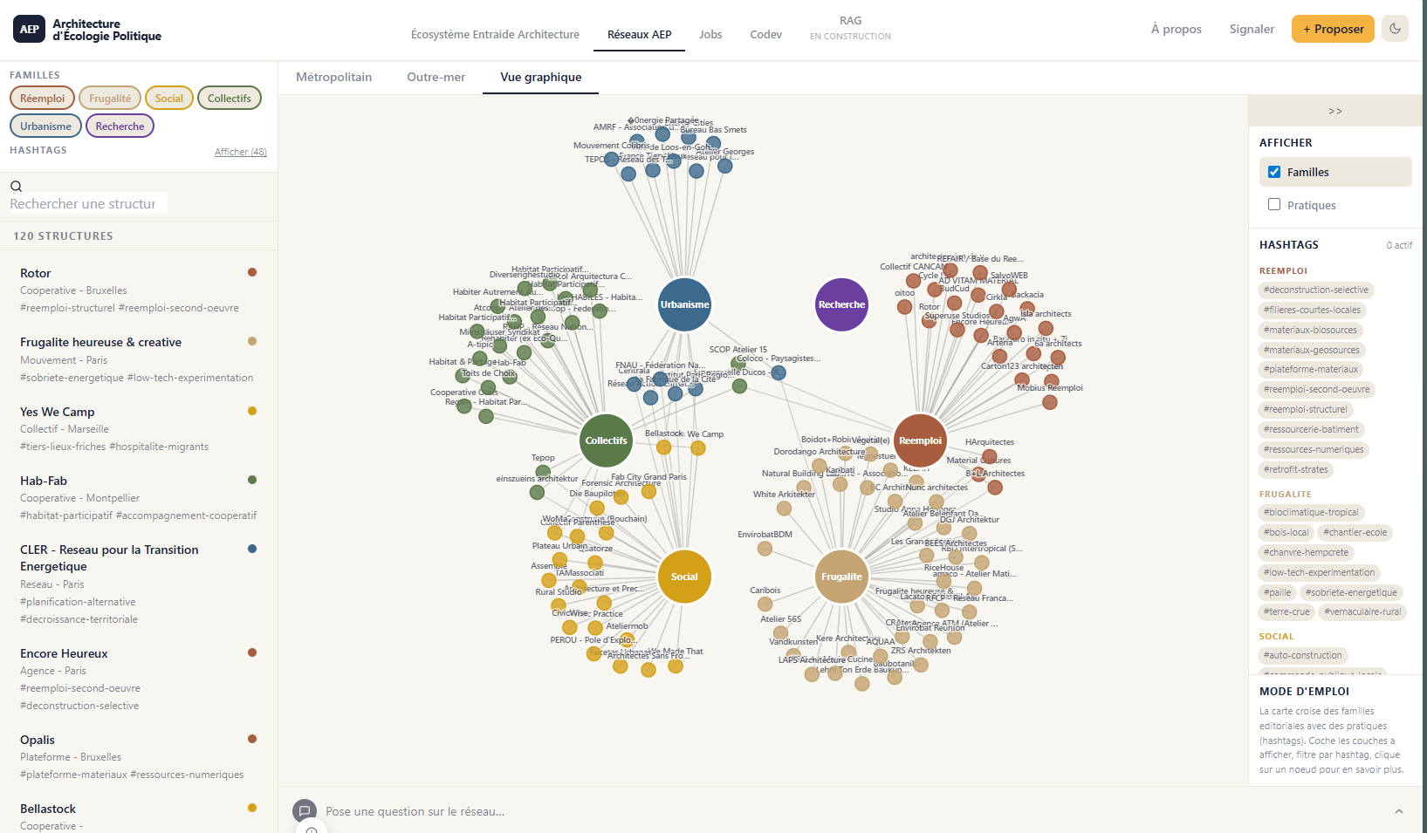Open the Yes We Camp entry
The image size is (1427, 833).
coord(139,428)
